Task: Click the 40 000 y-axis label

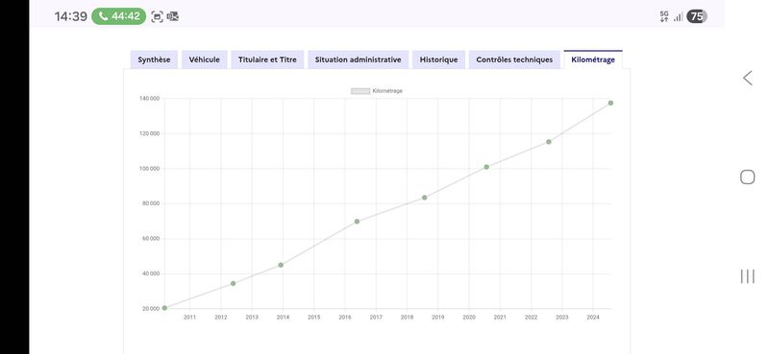Action: click(151, 273)
